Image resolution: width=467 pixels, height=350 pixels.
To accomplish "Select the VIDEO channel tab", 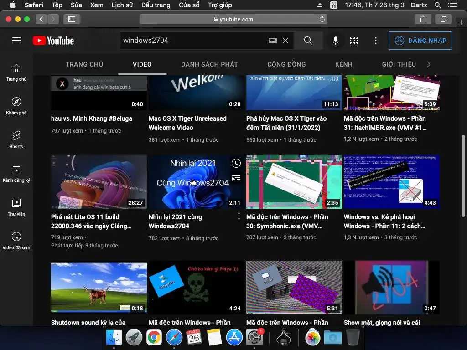I will click(x=142, y=64).
